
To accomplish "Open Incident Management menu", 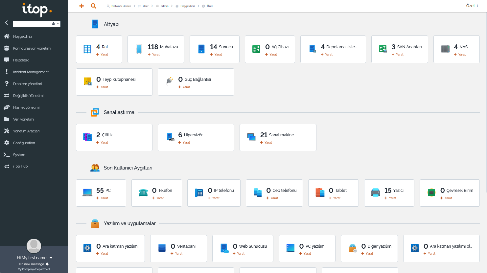I will coord(31,72).
